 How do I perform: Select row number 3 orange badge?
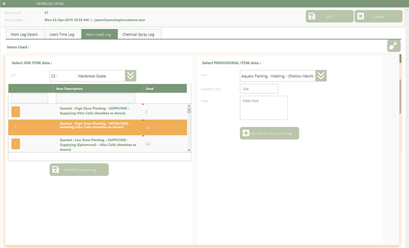click(x=16, y=144)
